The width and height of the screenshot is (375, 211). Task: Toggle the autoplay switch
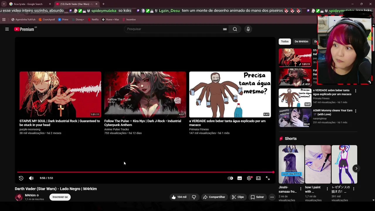pyautogui.click(x=230, y=178)
